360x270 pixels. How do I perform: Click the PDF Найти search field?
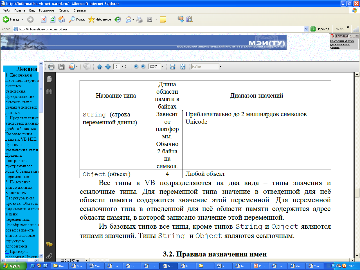(205, 67)
